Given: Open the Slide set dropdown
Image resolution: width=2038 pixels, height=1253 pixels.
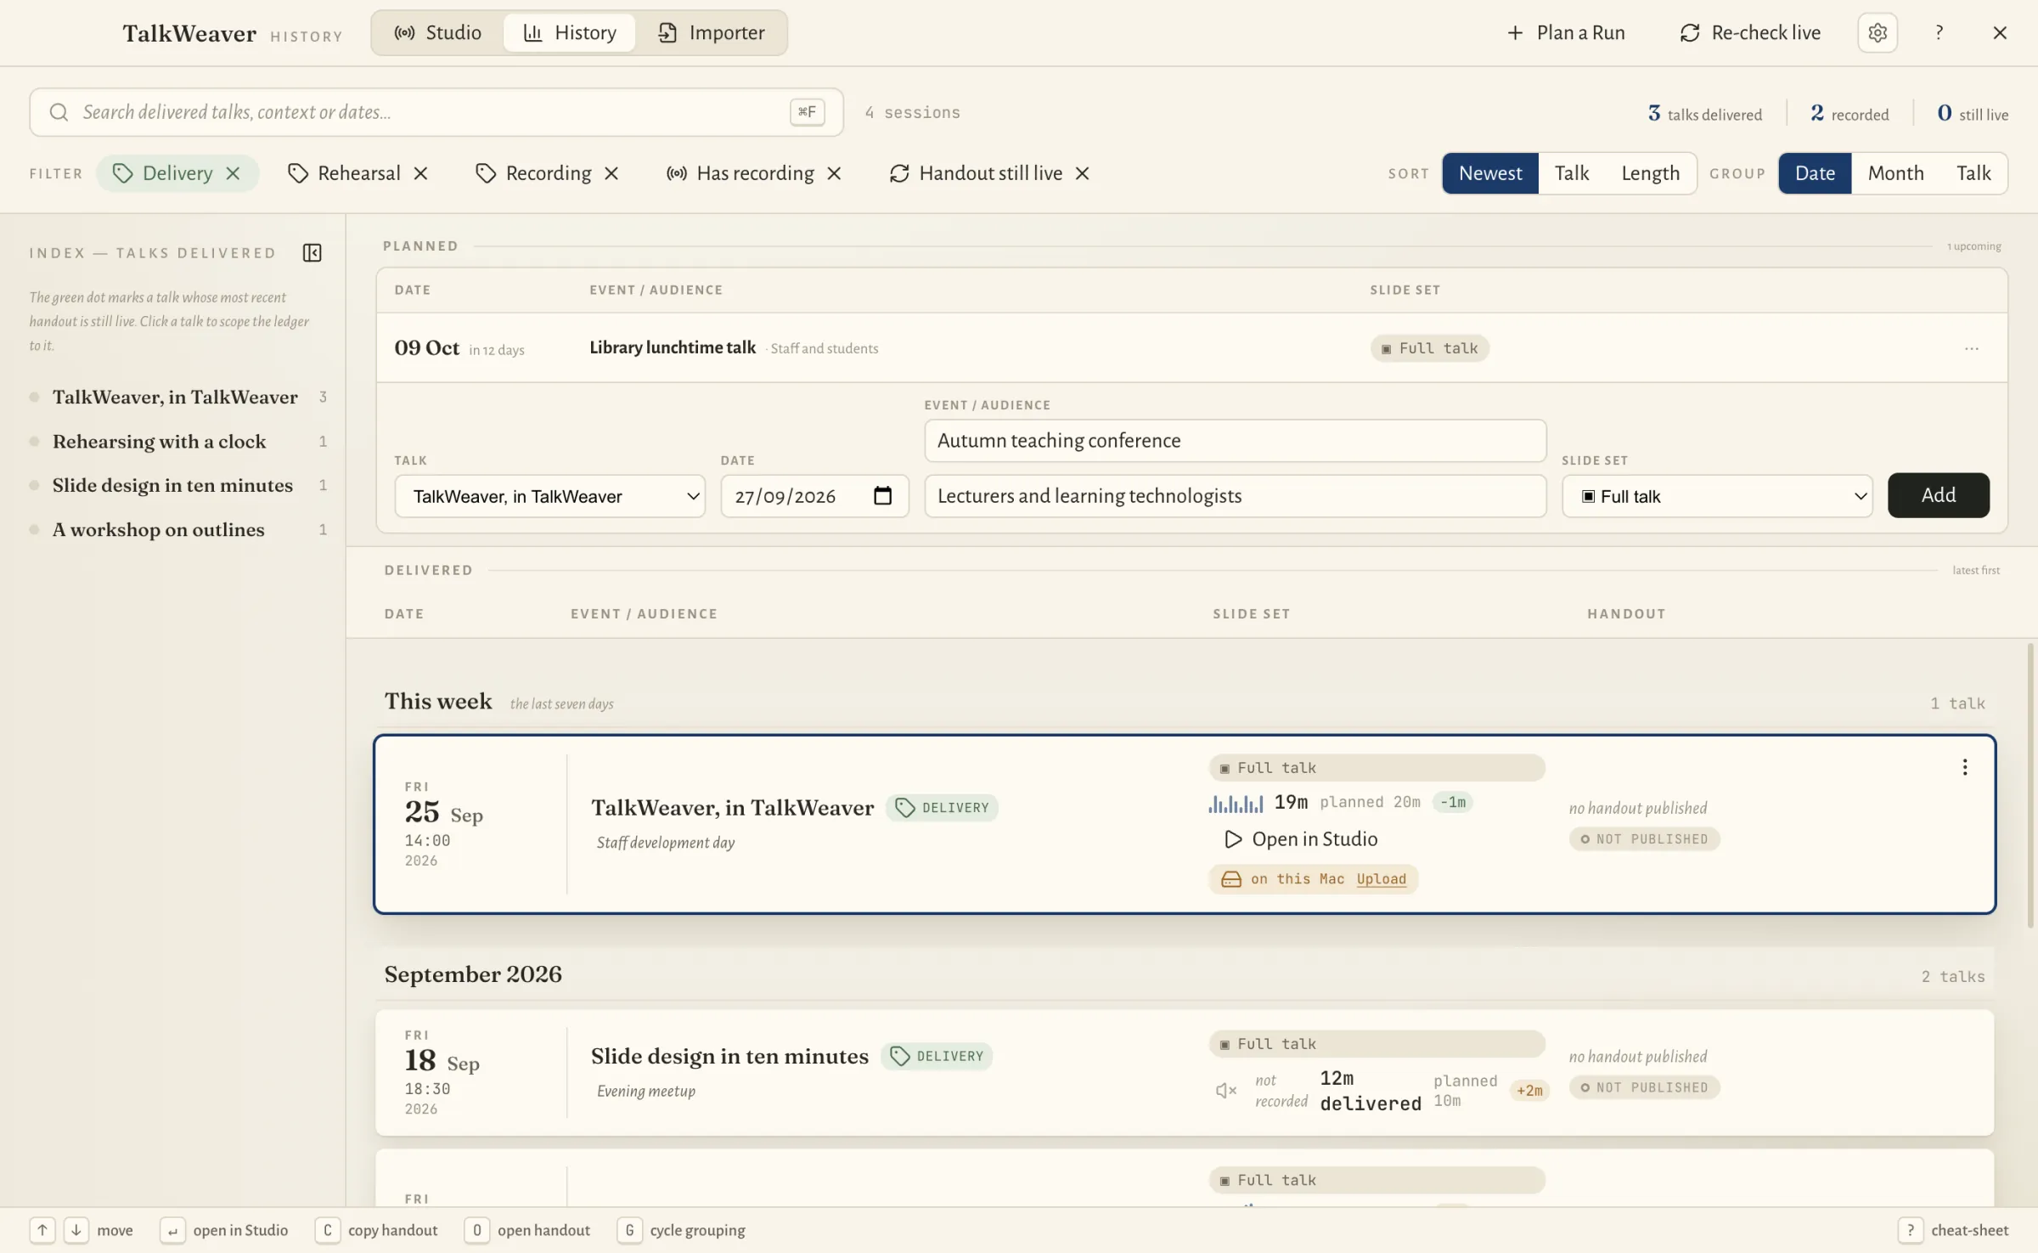Looking at the screenshot, I should 1717,496.
